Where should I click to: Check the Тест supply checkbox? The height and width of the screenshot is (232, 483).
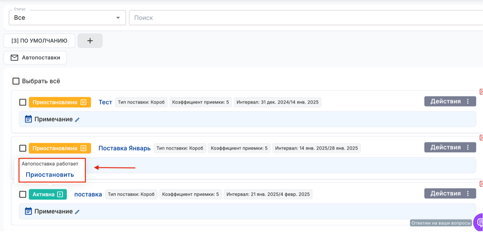(x=23, y=102)
